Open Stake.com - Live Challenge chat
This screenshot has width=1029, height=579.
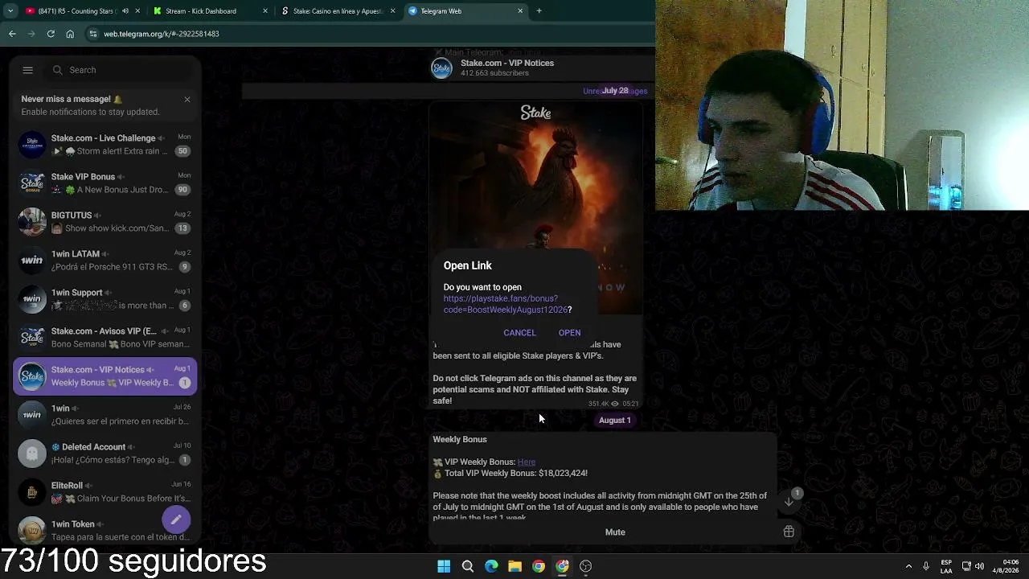tap(105, 145)
